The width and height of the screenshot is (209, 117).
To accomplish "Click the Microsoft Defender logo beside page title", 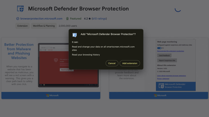I will pos(20,9).
